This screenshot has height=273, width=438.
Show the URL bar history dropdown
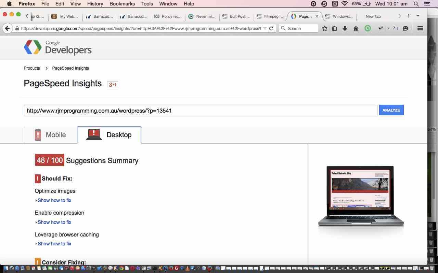tap(265, 28)
